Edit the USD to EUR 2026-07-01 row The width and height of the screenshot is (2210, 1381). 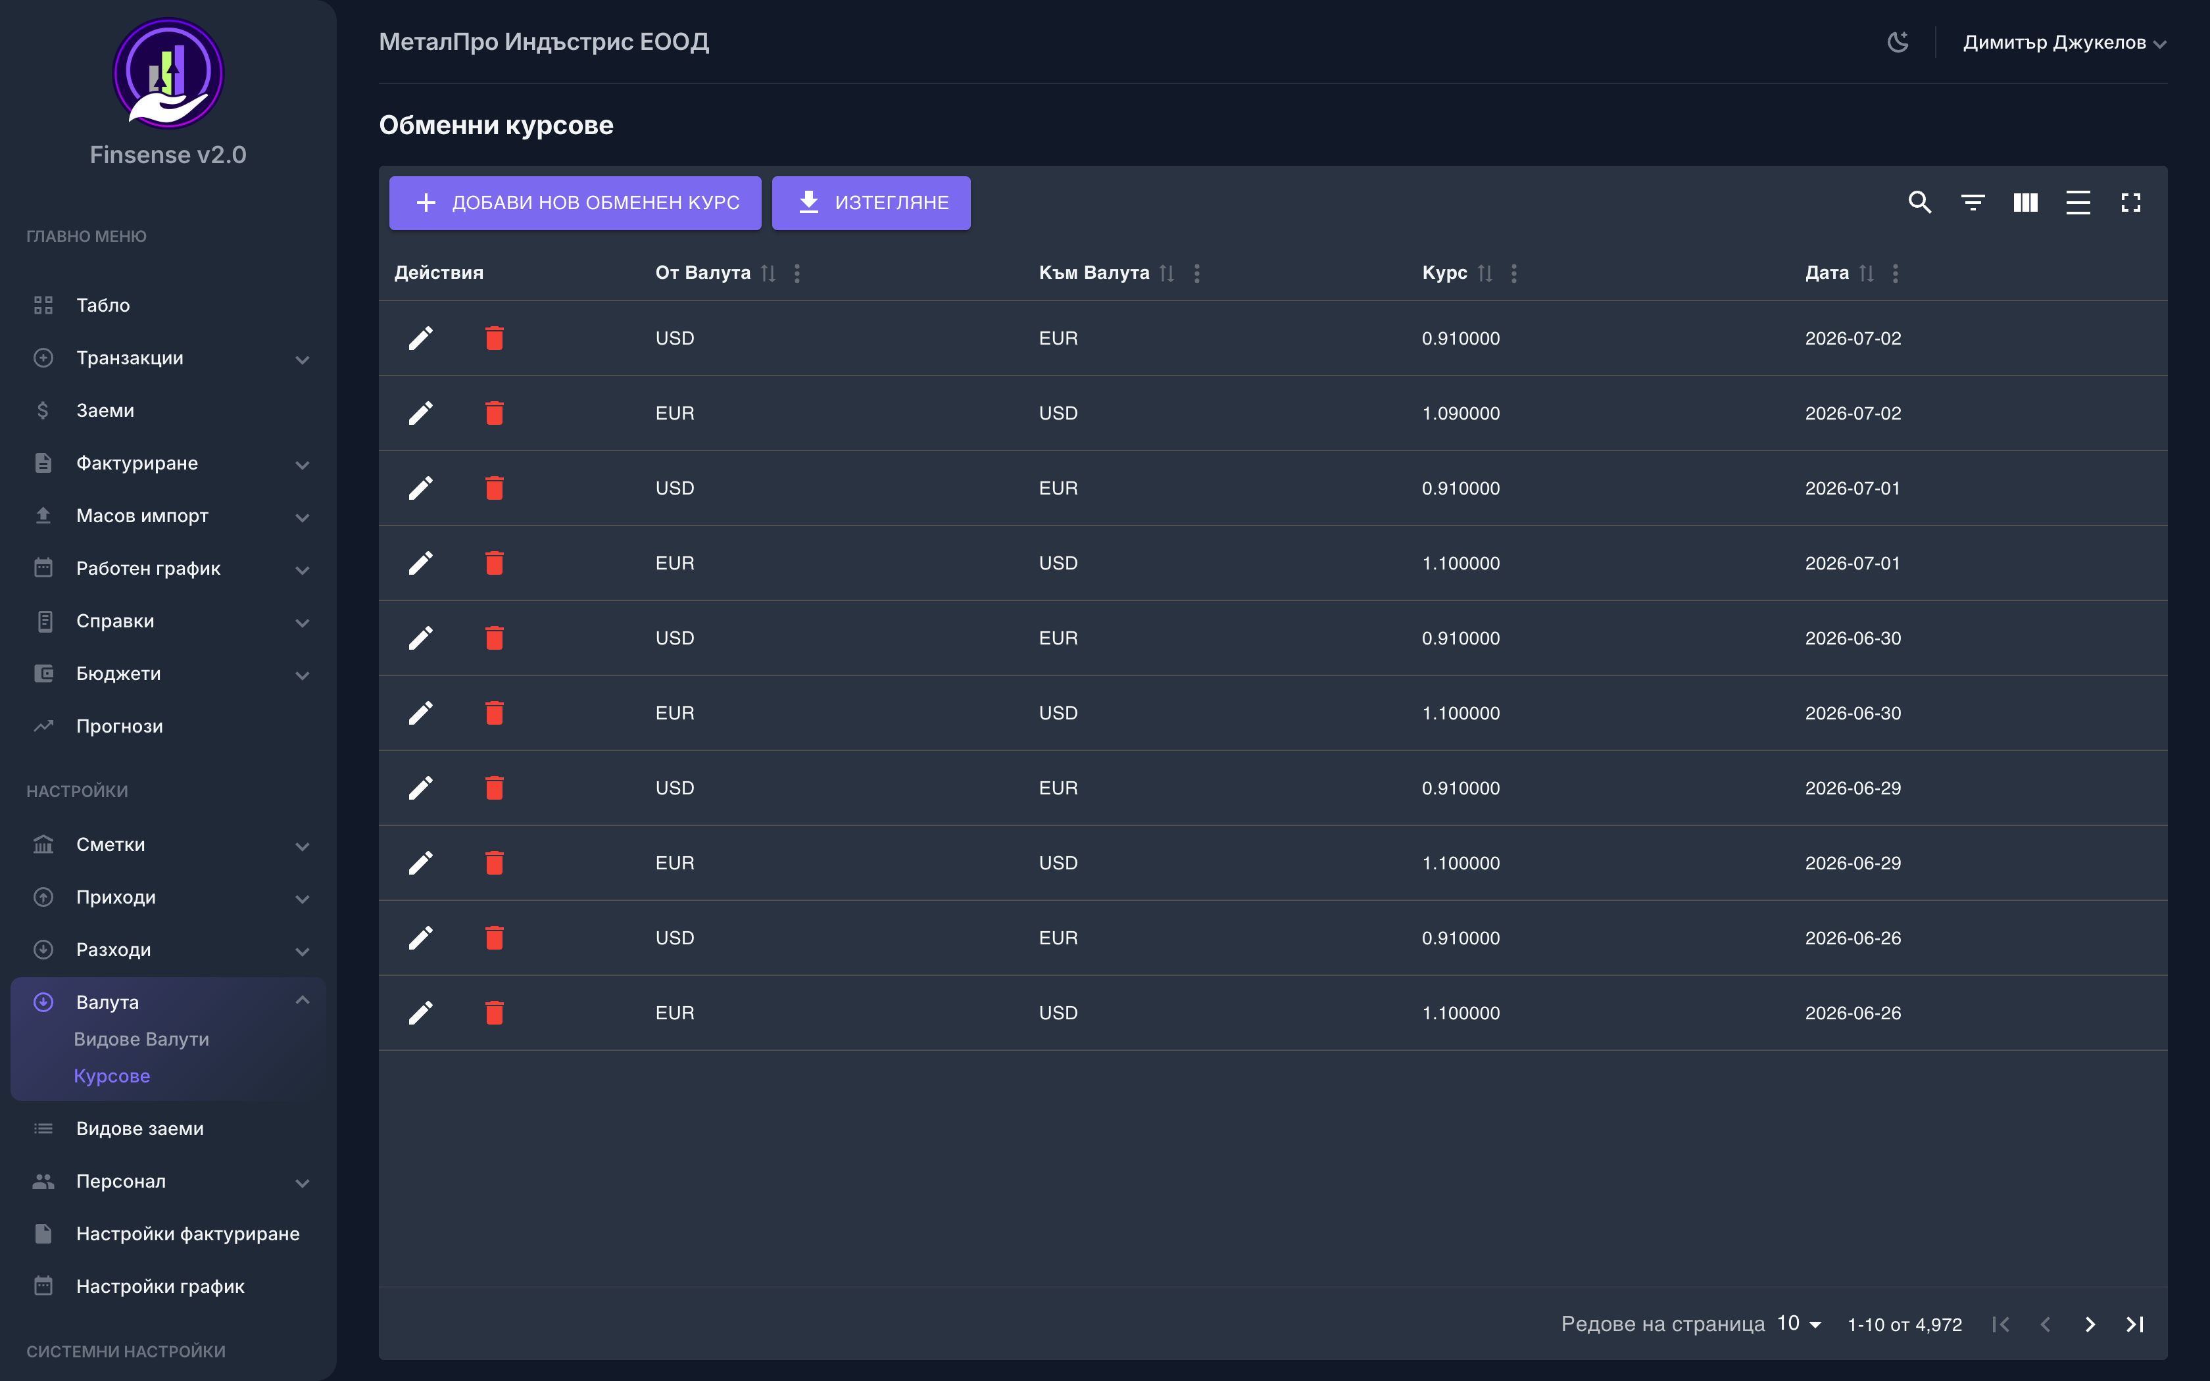coord(420,488)
